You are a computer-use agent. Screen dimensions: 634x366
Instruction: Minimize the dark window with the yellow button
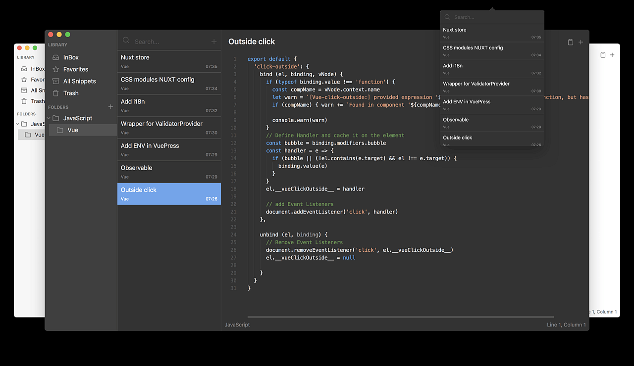(59, 35)
